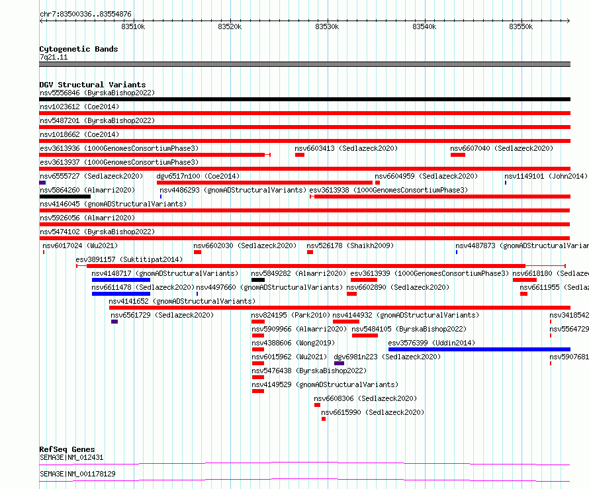Open the RefSeq Genes track heading
The image size is (589, 489).
pyautogui.click(x=67, y=449)
